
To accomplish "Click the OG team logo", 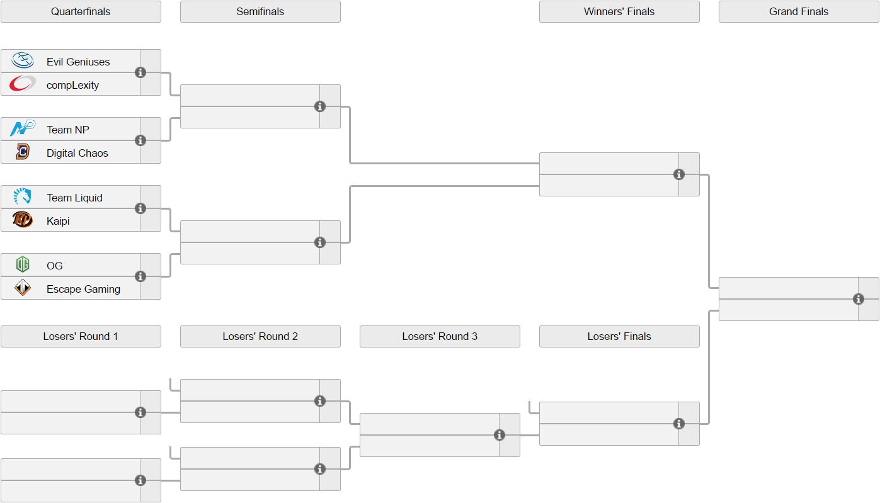I will tap(23, 265).
